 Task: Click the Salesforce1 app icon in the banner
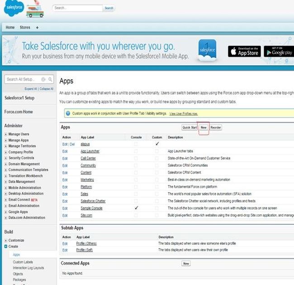(207, 50)
